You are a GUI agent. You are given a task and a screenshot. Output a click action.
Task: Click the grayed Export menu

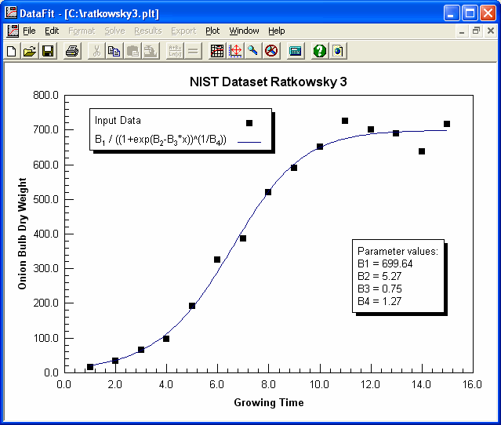[x=183, y=31]
